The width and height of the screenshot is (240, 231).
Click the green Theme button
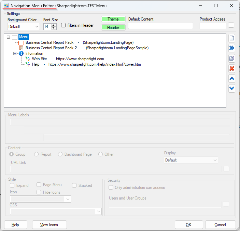(x=113, y=19)
